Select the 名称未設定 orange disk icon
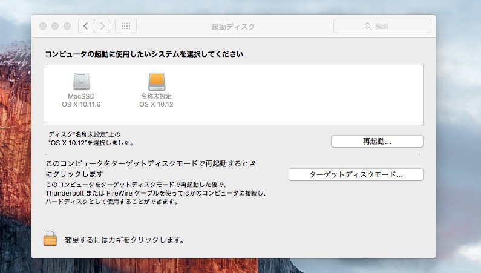481x273 pixels. coord(157,81)
